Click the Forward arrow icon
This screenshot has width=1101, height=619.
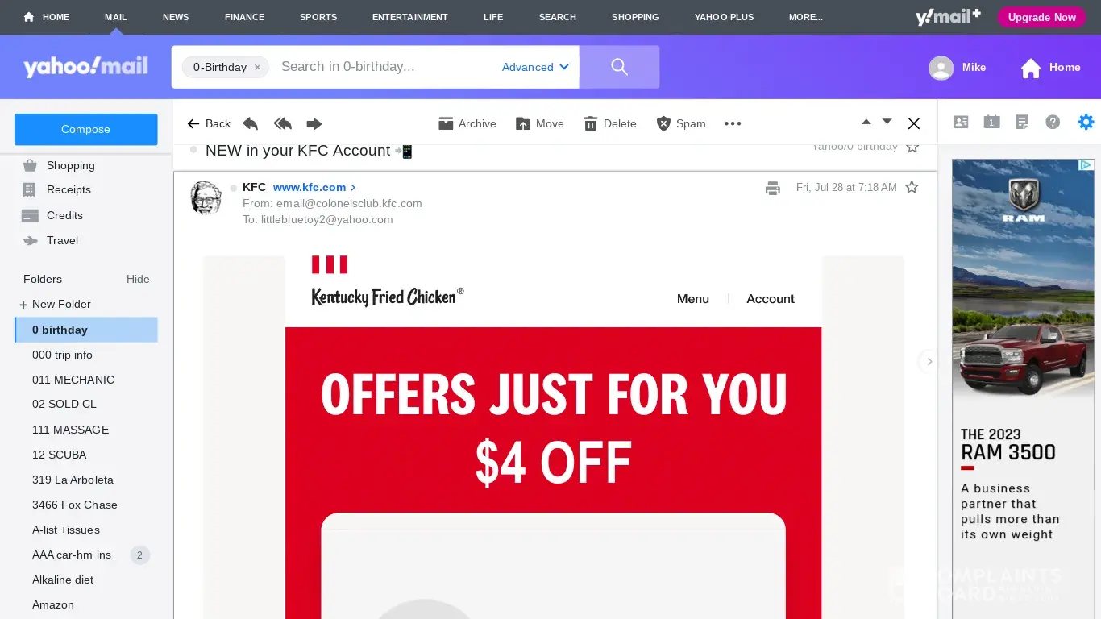point(314,123)
